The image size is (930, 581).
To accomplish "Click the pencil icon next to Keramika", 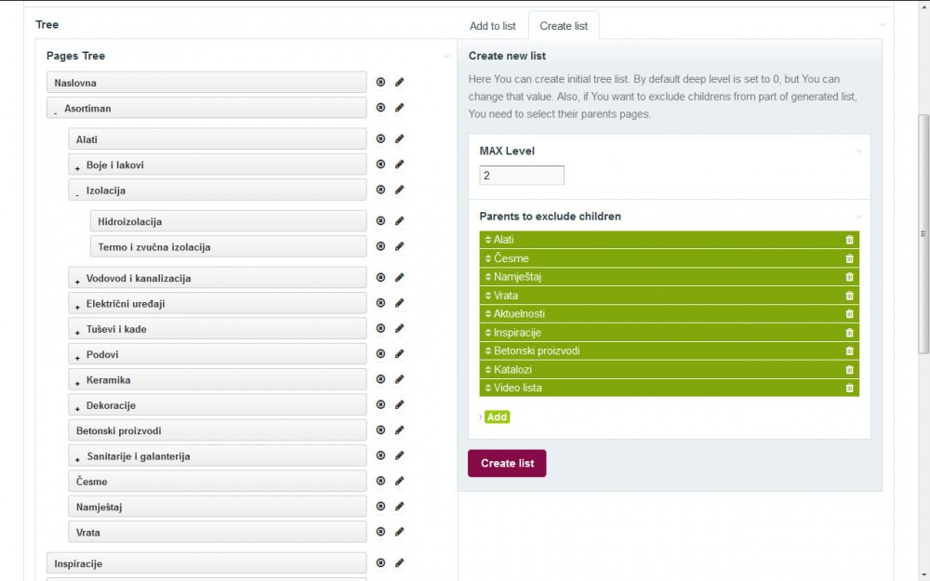I will (399, 378).
